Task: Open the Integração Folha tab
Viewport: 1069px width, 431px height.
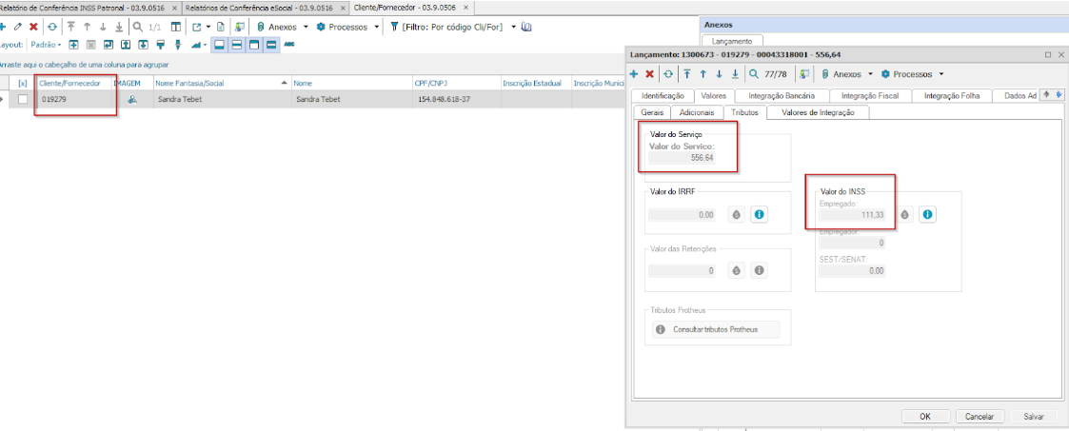Action: point(952,96)
